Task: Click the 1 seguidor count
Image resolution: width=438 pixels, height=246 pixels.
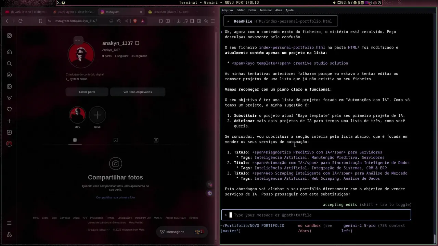Action: click(x=121, y=56)
